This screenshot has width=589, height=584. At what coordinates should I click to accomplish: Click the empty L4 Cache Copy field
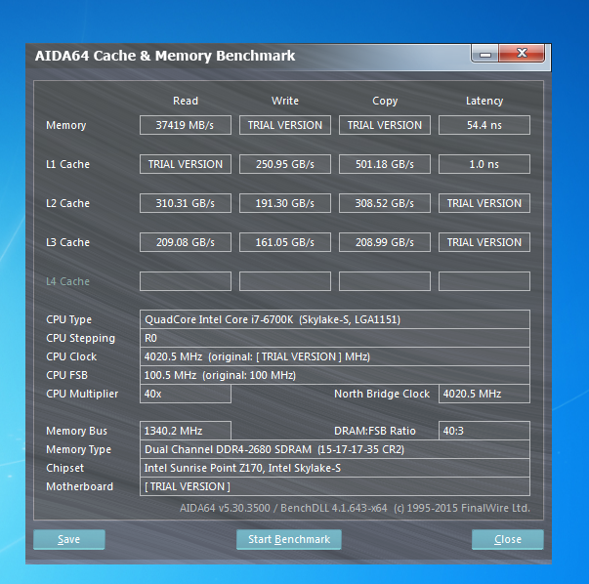pos(385,281)
